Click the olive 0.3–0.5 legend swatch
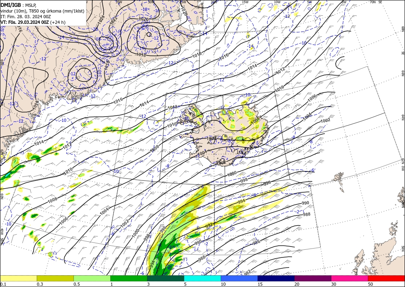This screenshot has height=287, width=405. [x=55, y=278]
